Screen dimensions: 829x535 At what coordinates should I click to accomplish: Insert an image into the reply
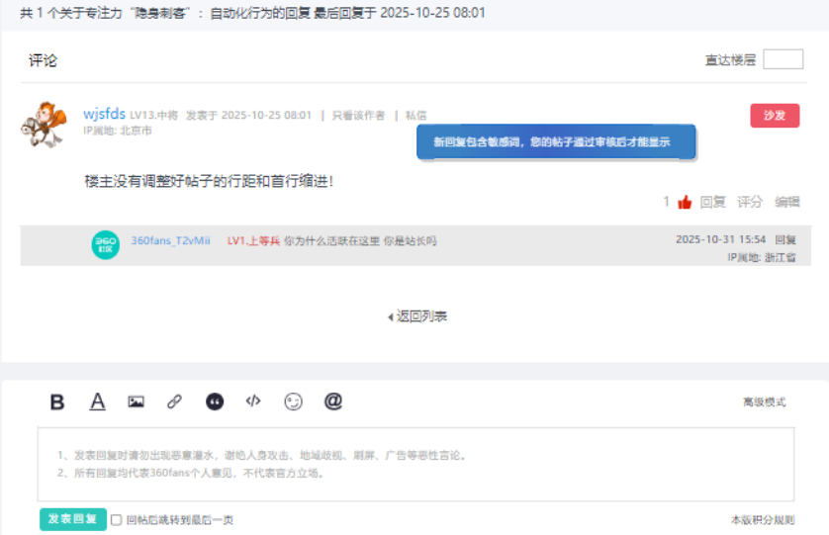click(x=137, y=401)
